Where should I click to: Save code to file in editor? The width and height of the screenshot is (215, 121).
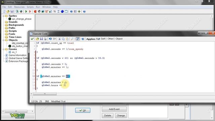click(x=41, y=39)
